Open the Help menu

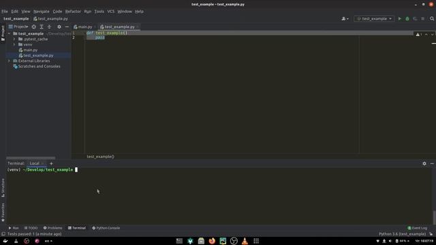click(x=139, y=12)
